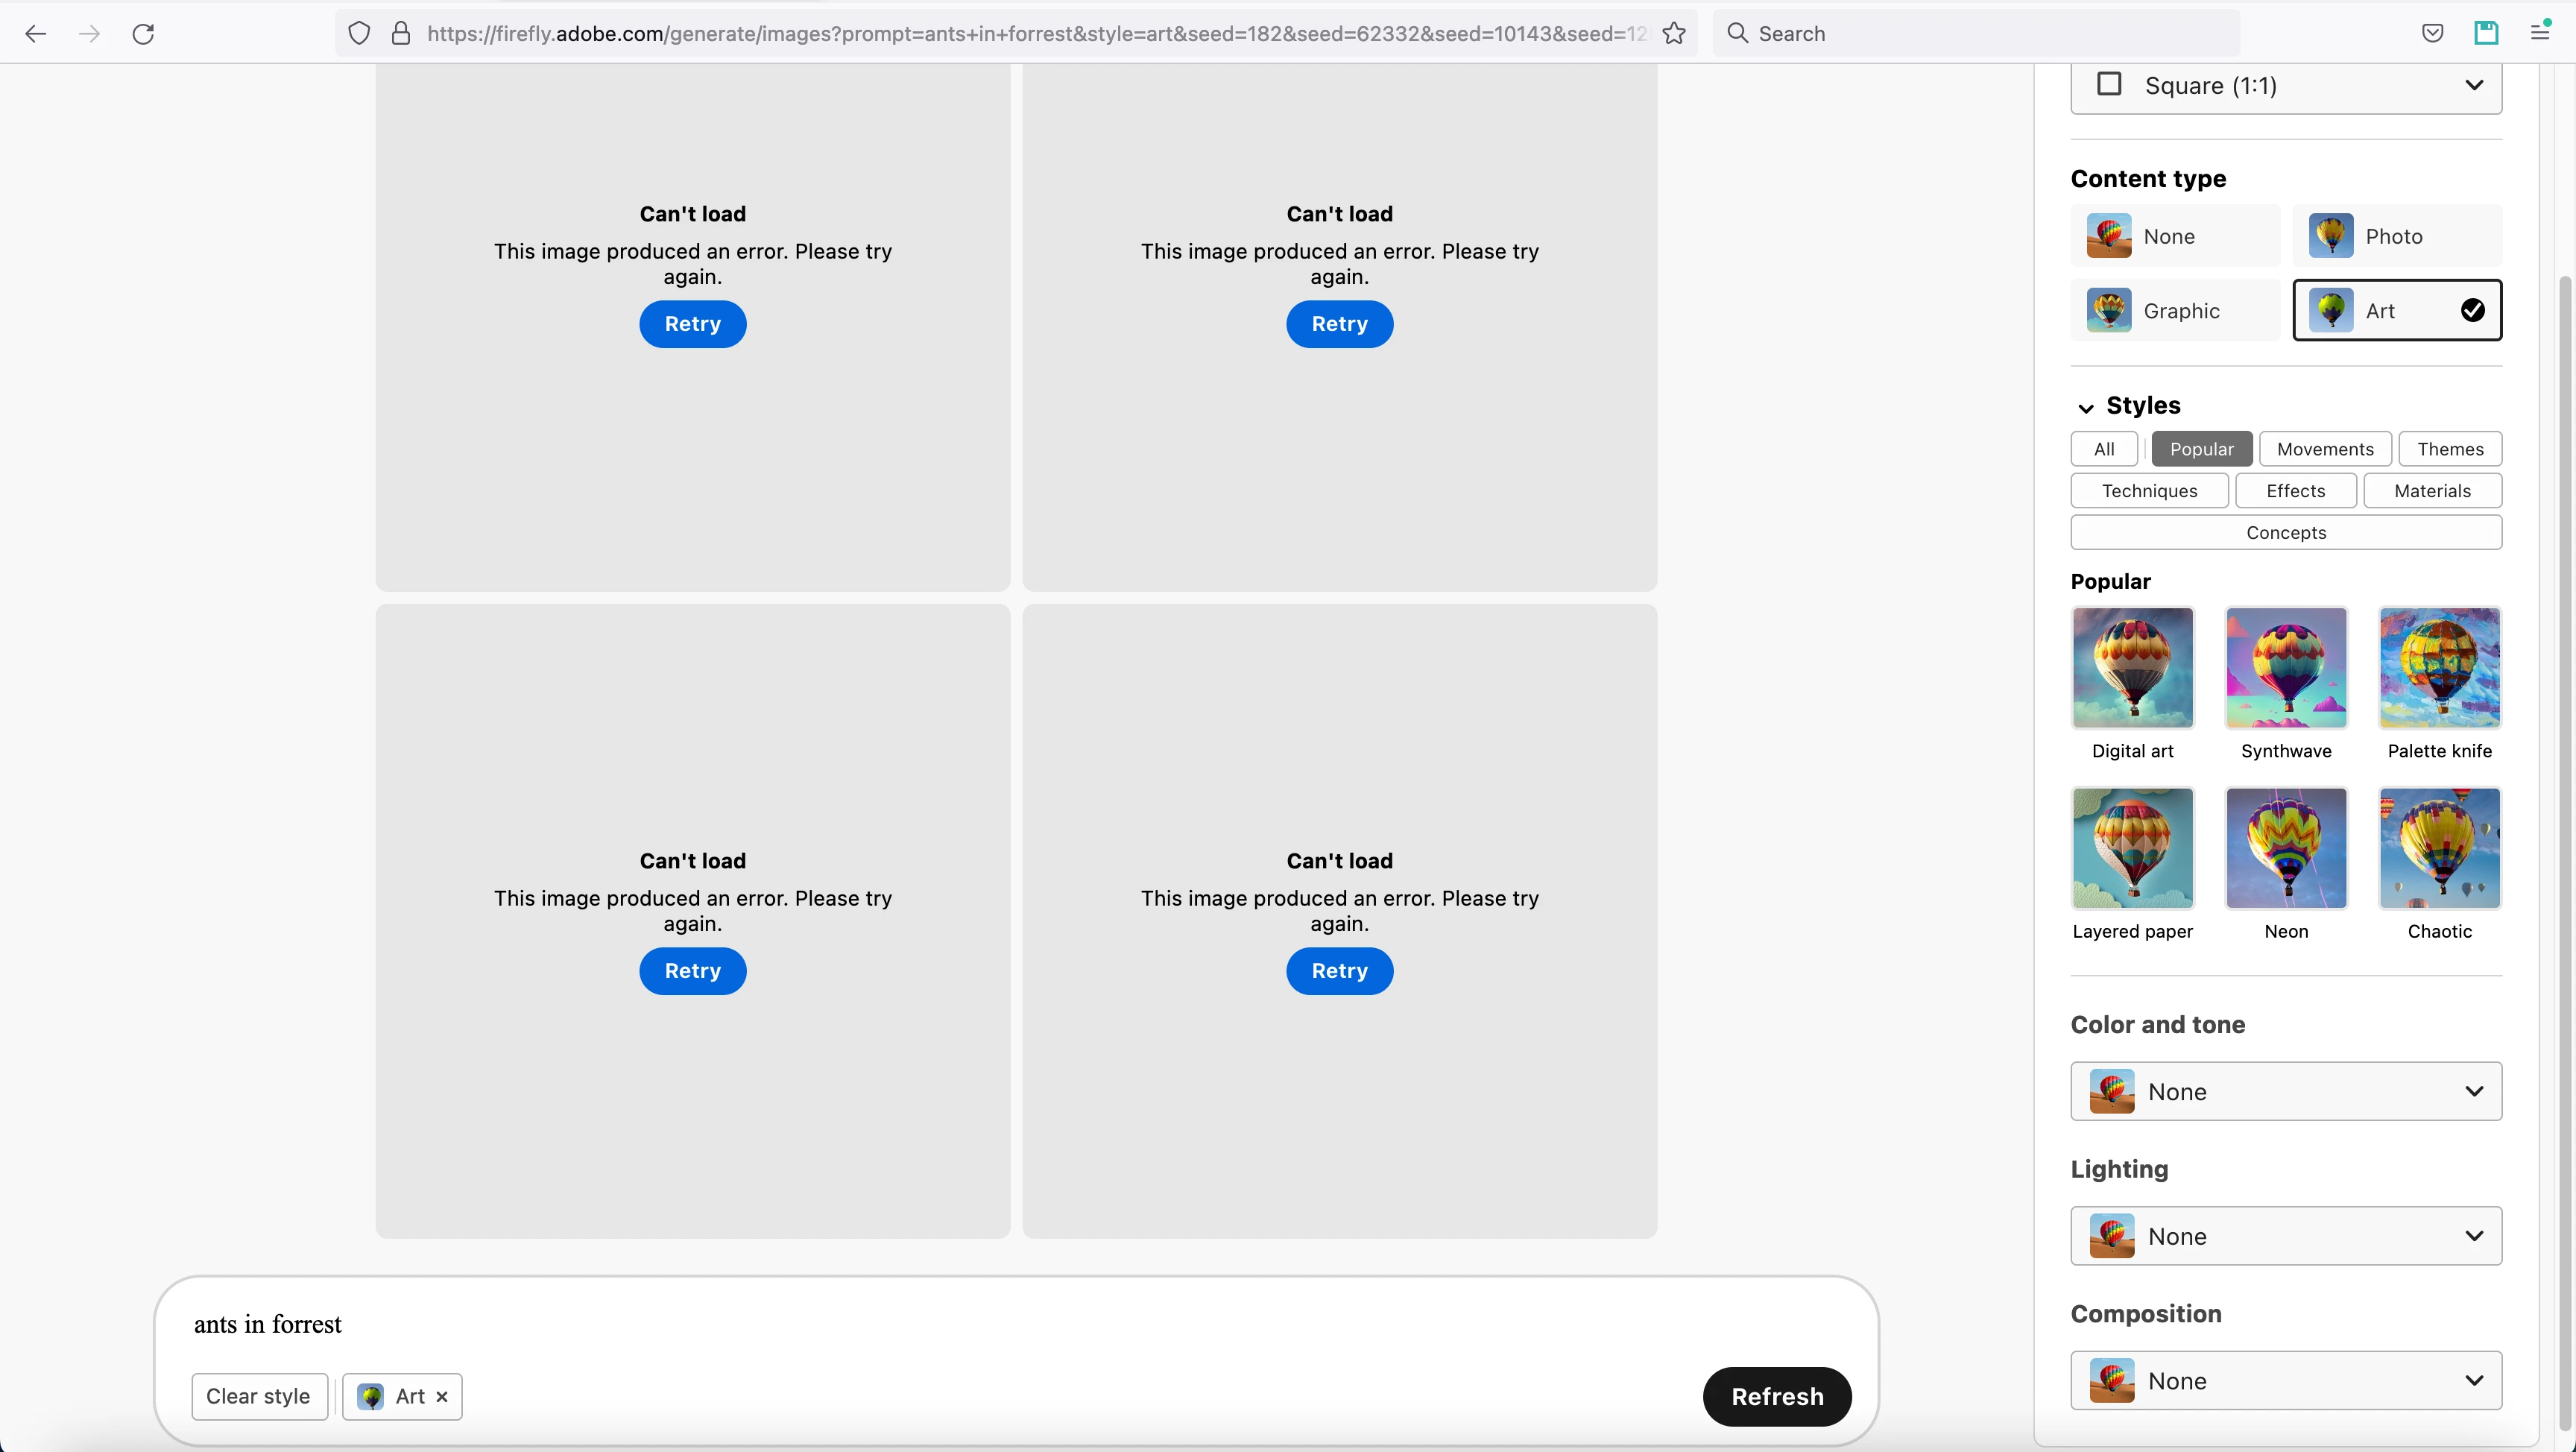Open the Square (1:1) aspect ratio dropdown

(2285, 86)
